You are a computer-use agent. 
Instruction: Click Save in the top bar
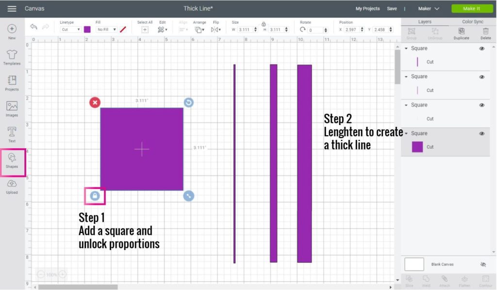tap(392, 9)
